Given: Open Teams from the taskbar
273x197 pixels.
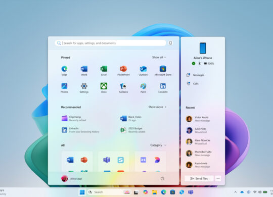Looking at the screenshot, I should [x=191, y=192].
